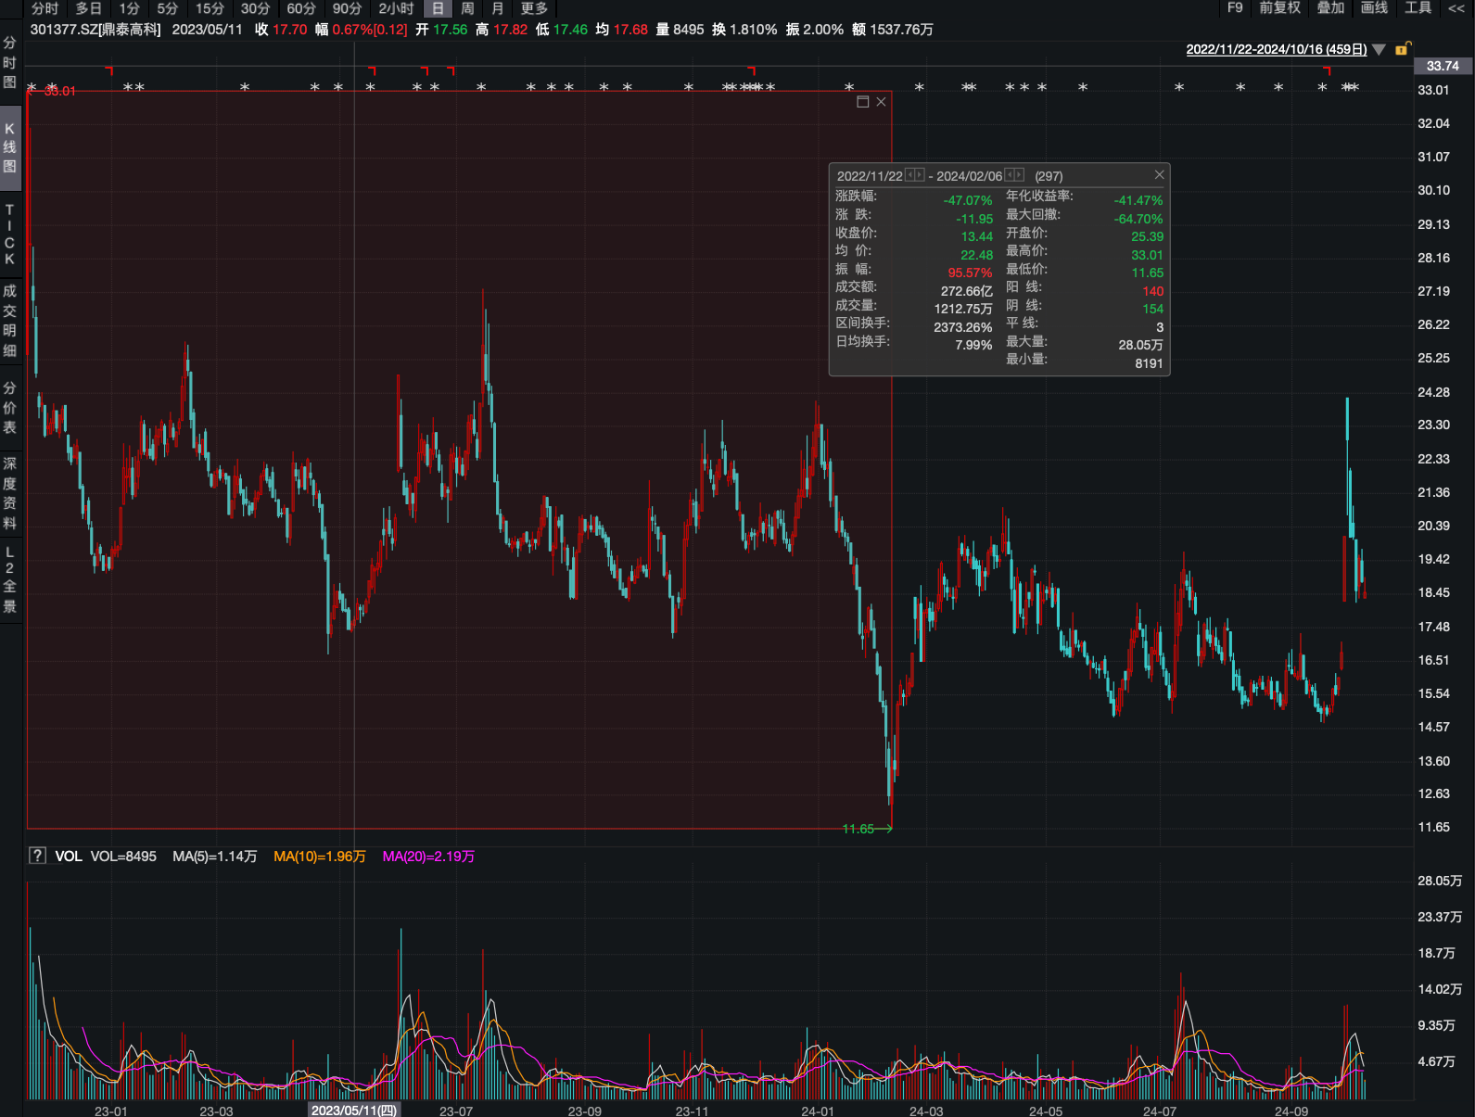Click the 33.01 highest price label on the chart
1475x1117 pixels.
(59, 91)
